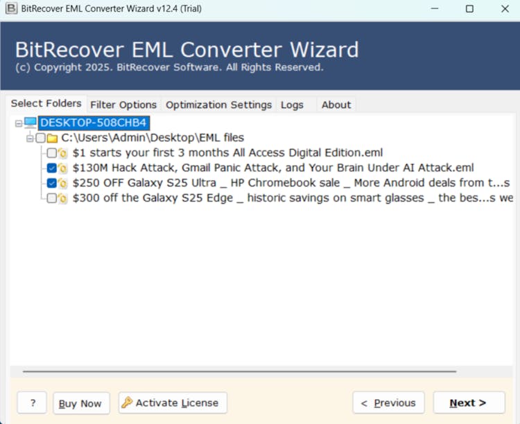Check the $1 starts your first 3 months checkbox
This screenshot has height=424, width=520.
[52, 153]
